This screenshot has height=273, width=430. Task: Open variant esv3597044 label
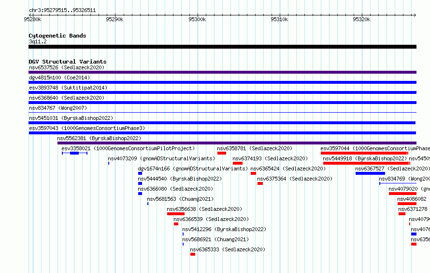point(375,148)
